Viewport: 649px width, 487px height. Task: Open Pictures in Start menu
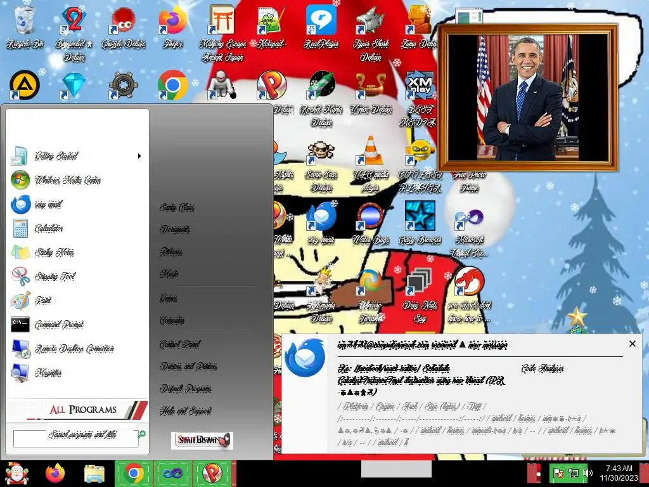(x=171, y=252)
